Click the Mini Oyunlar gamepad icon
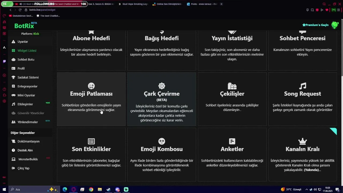 [13, 95]
